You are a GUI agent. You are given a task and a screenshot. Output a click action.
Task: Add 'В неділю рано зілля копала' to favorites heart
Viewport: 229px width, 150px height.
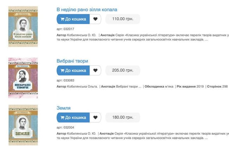95,19
